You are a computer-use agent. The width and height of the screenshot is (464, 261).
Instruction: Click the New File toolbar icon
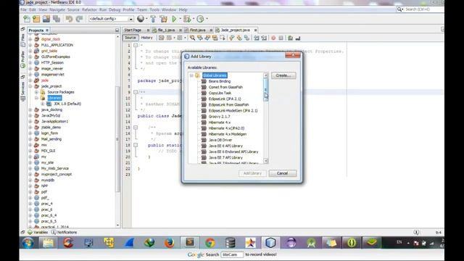click(27, 19)
